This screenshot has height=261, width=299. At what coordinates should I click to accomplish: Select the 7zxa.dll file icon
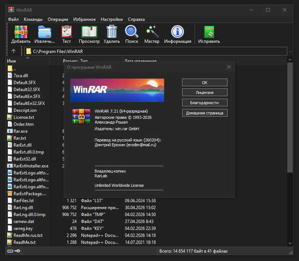point(10,76)
